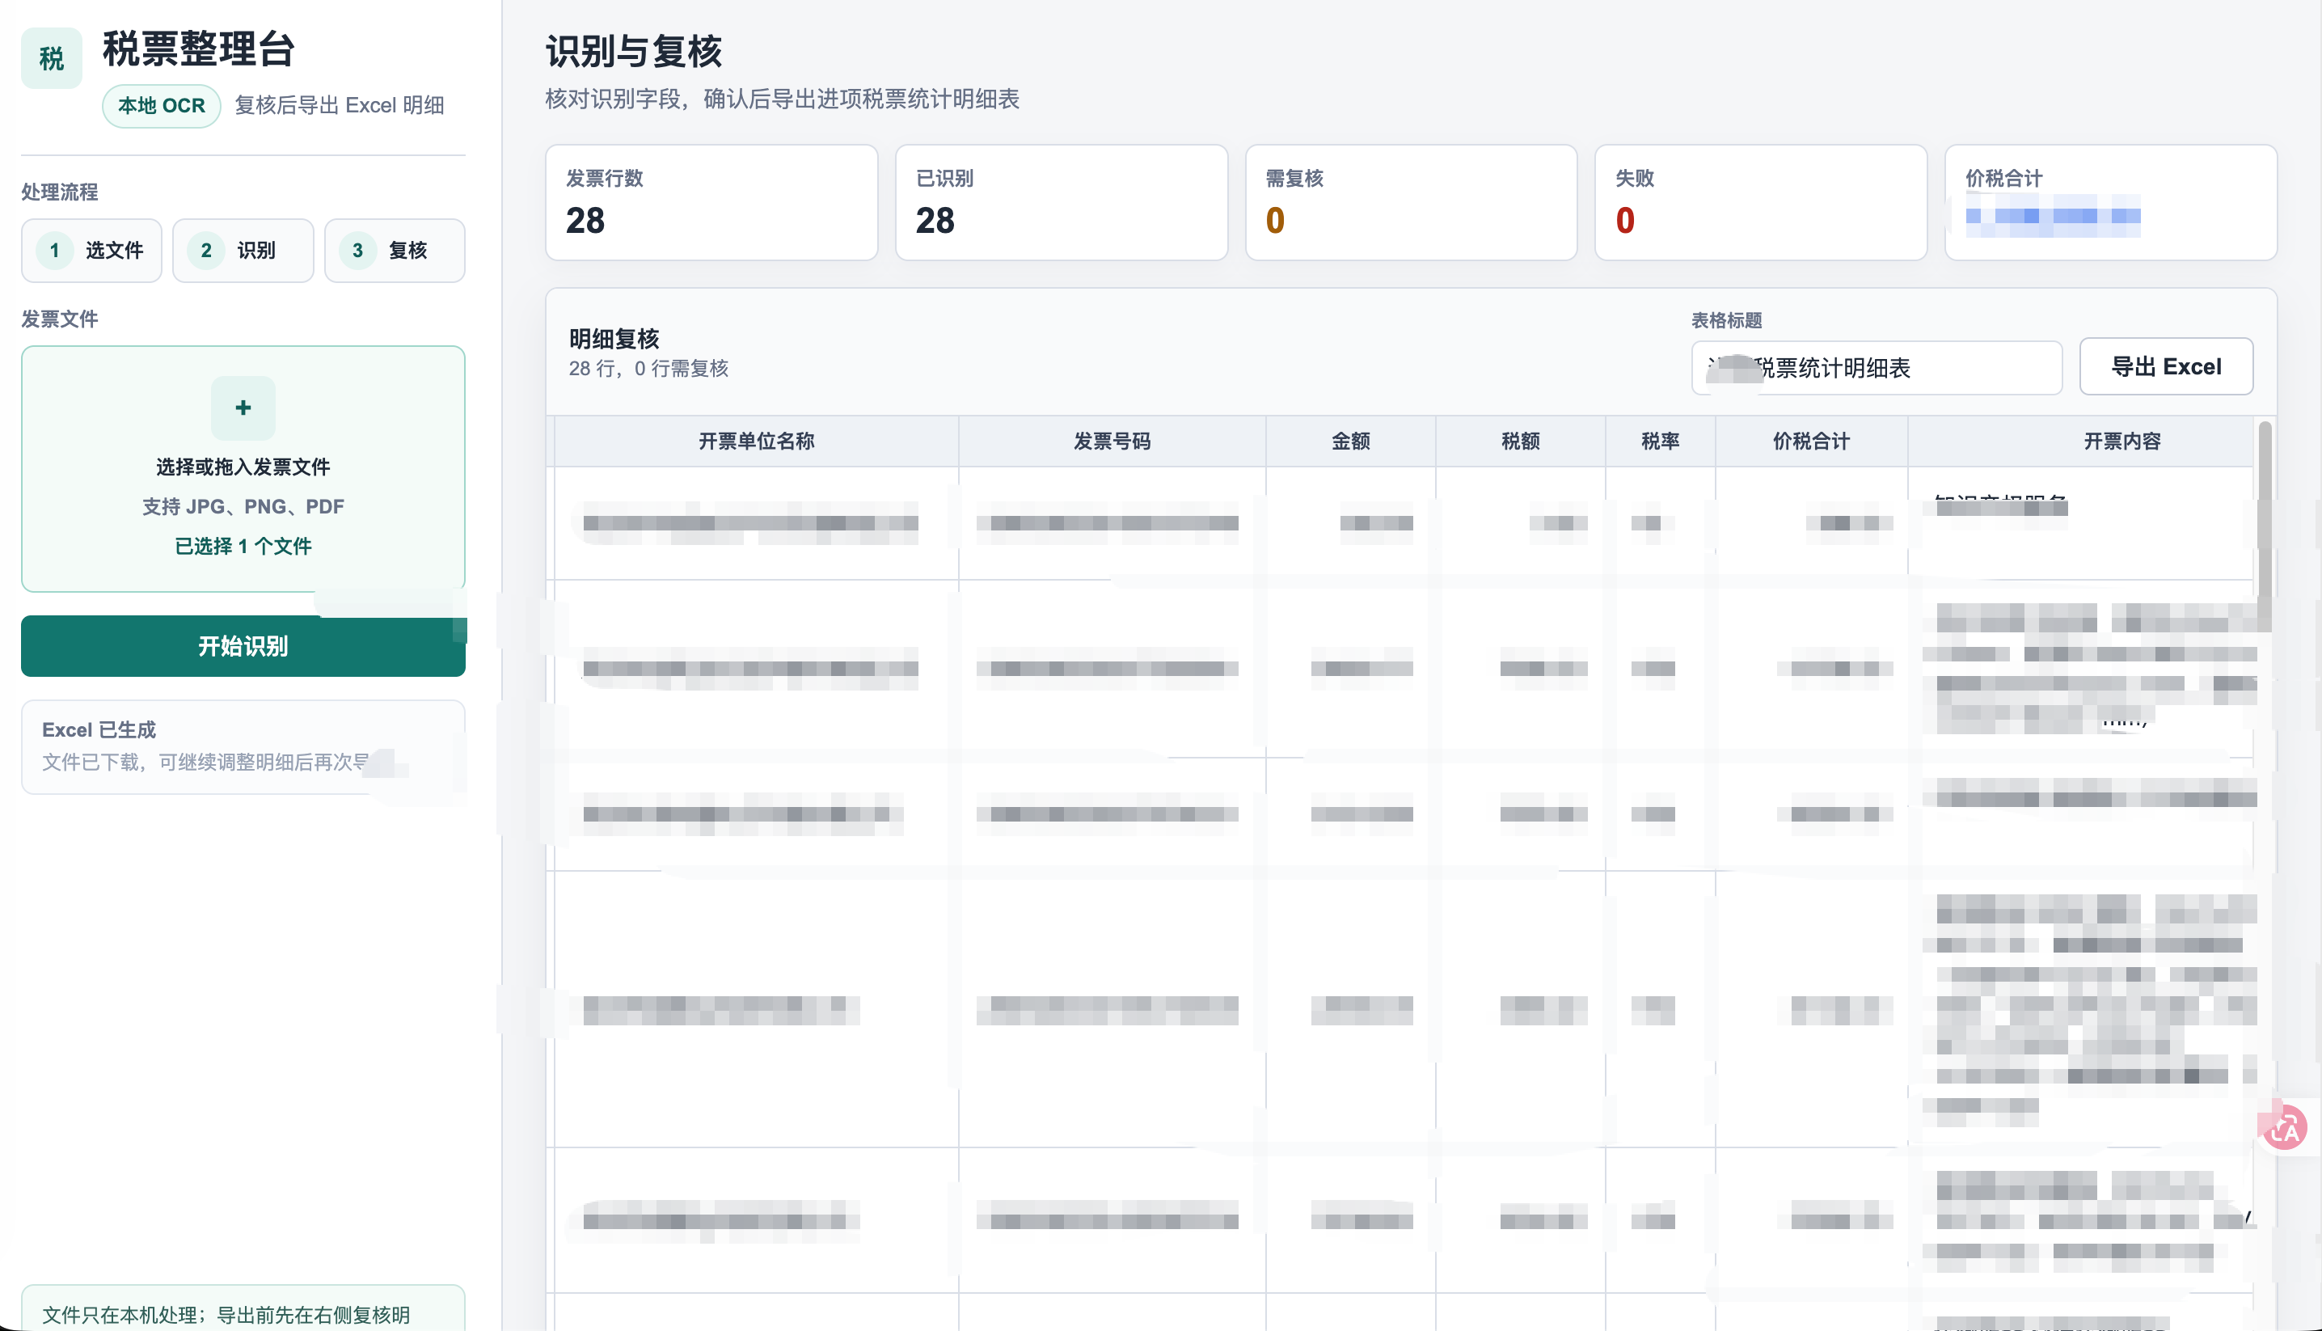
Task: Click the 需复核 summary card
Action: pos(1411,202)
